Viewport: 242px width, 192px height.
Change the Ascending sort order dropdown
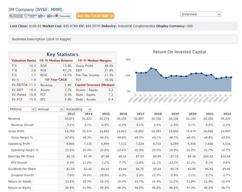[x=78, y=109]
